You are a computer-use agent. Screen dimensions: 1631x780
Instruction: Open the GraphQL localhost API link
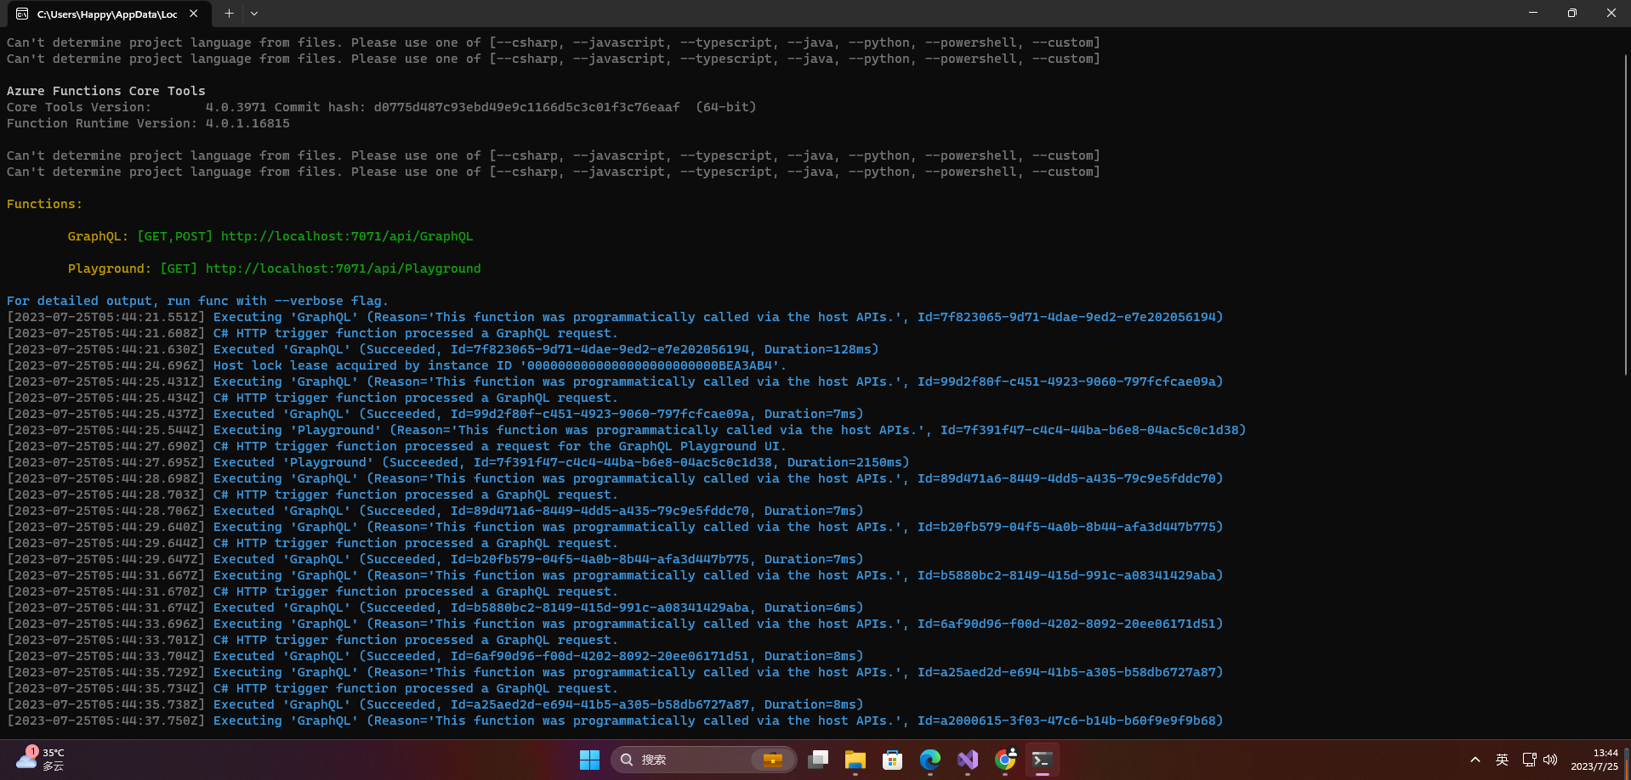[x=347, y=236]
